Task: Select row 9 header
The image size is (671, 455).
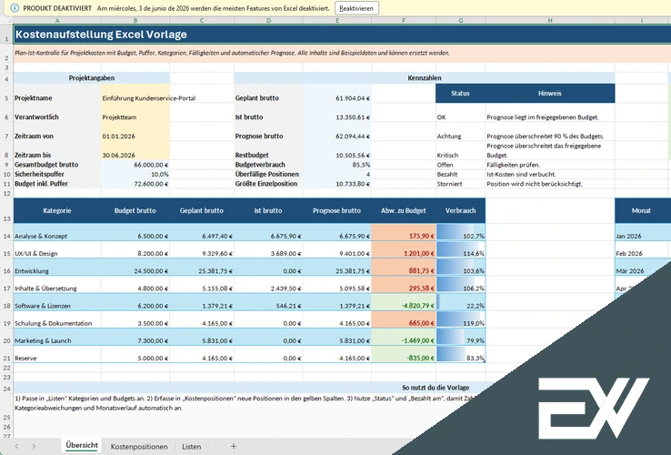Action: pos(6,165)
